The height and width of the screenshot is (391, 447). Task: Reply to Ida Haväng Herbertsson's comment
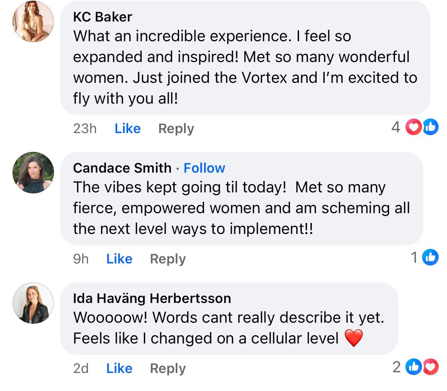[x=168, y=368]
